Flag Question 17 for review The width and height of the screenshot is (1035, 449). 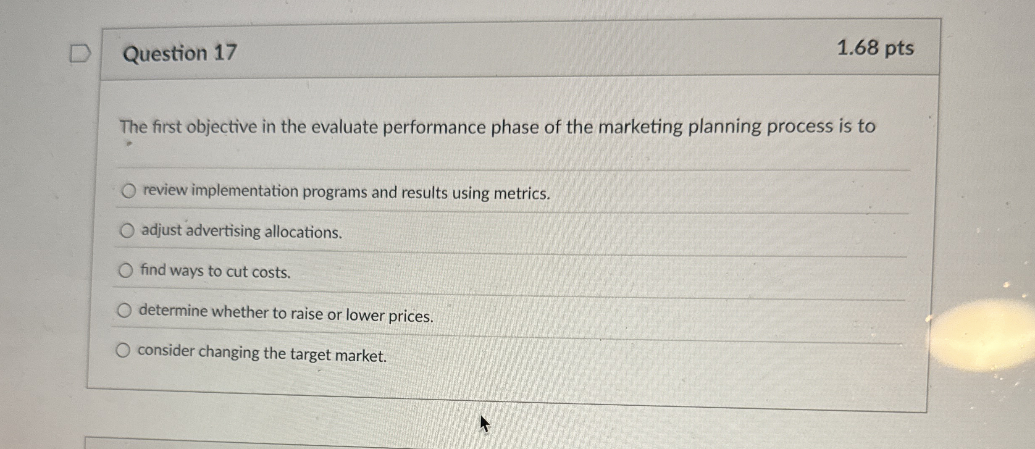[x=80, y=53]
